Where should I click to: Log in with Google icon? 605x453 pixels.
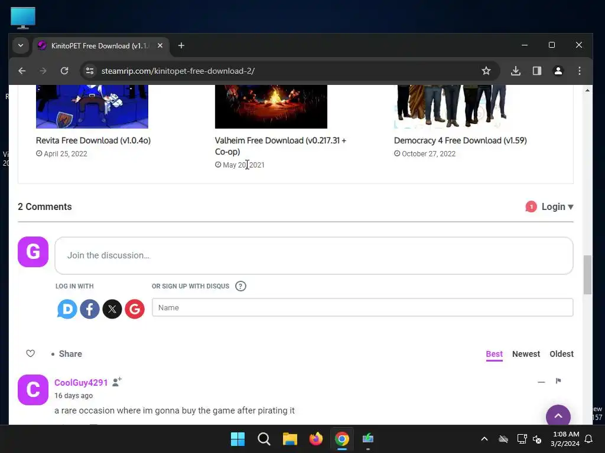coord(135,309)
